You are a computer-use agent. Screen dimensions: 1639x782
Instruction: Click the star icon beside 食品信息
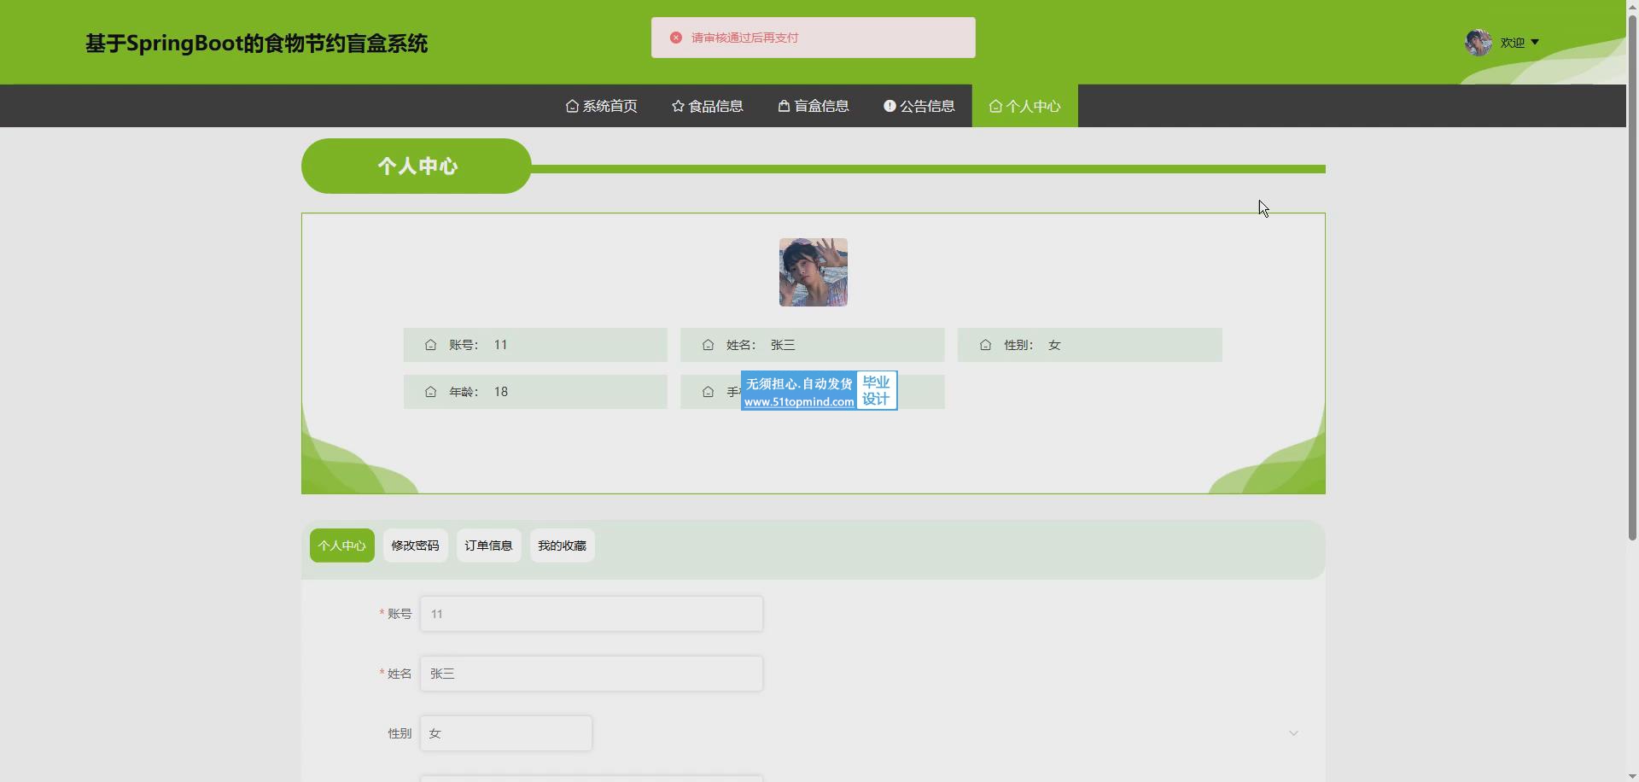pos(678,106)
